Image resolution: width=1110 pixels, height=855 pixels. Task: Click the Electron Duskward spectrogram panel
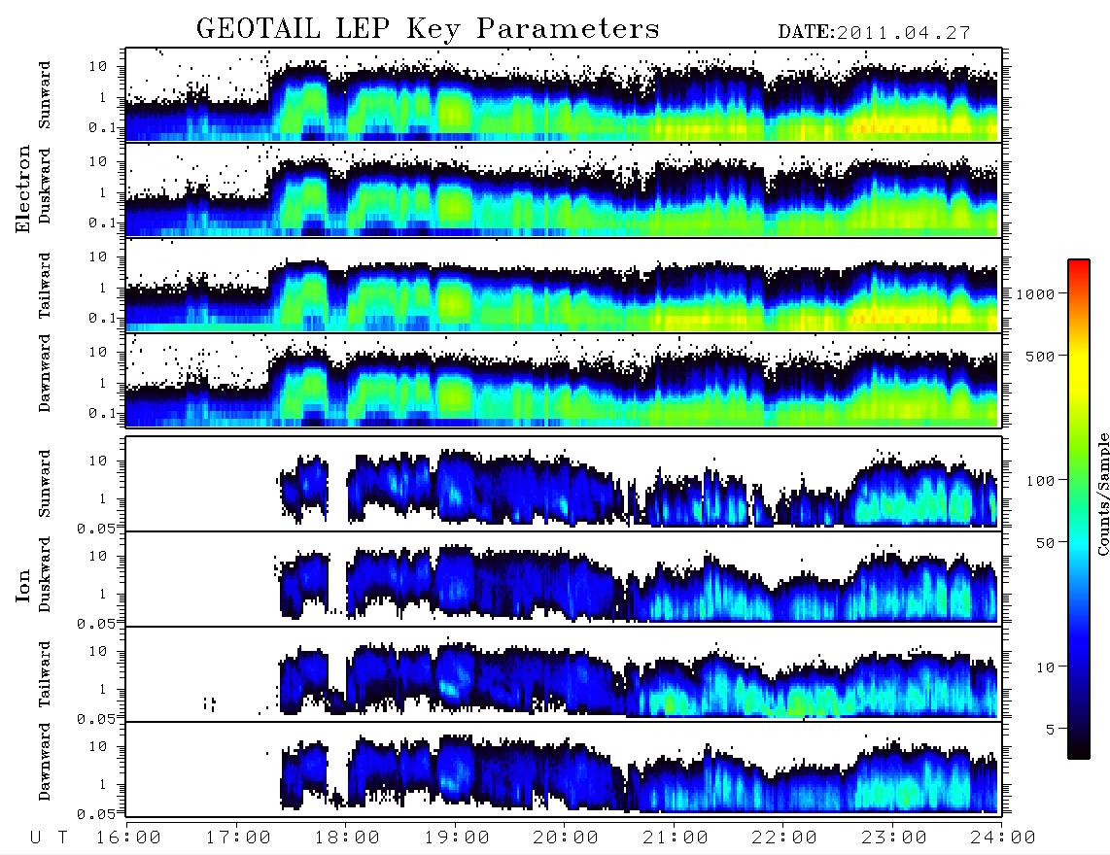[564, 189]
